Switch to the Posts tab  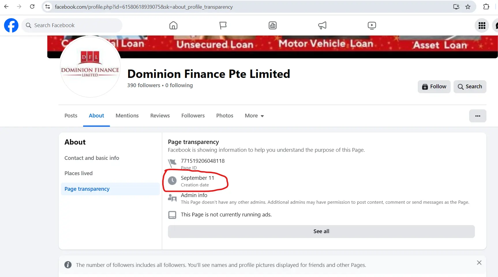pyautogui.click(x=71, y=116)
